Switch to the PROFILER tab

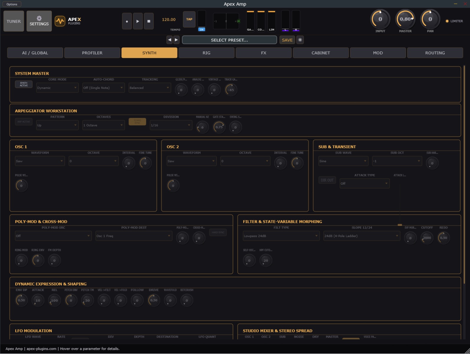92,53
